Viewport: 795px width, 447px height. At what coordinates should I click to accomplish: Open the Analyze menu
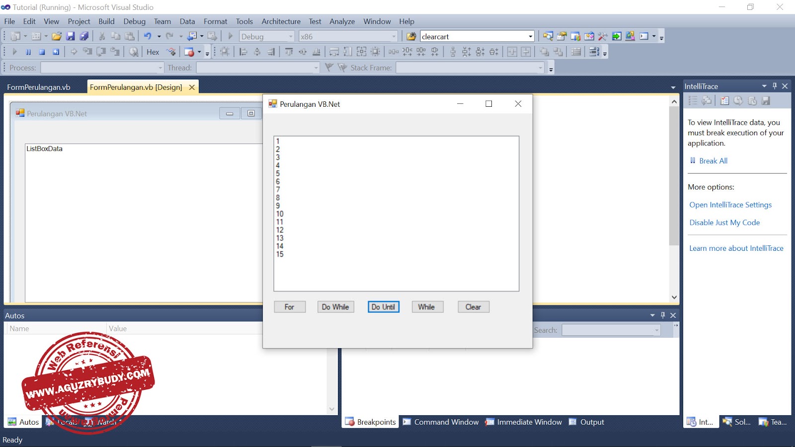pyautogui.click(x=342, y=21)
